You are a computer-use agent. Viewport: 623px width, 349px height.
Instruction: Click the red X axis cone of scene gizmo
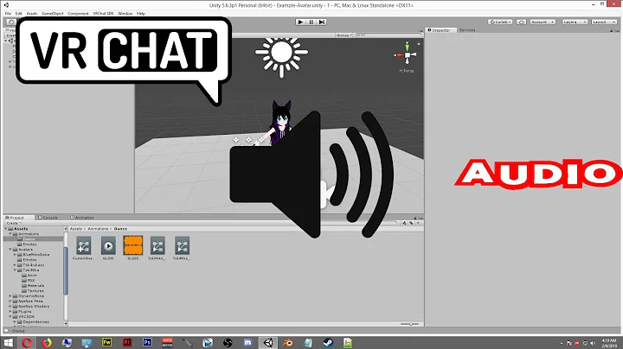pos(399,55)
